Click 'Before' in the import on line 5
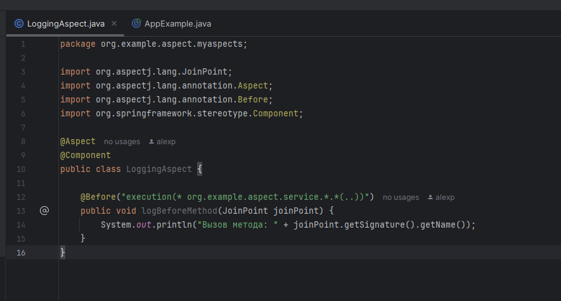561x301 pixels. [x=253, y=100]
